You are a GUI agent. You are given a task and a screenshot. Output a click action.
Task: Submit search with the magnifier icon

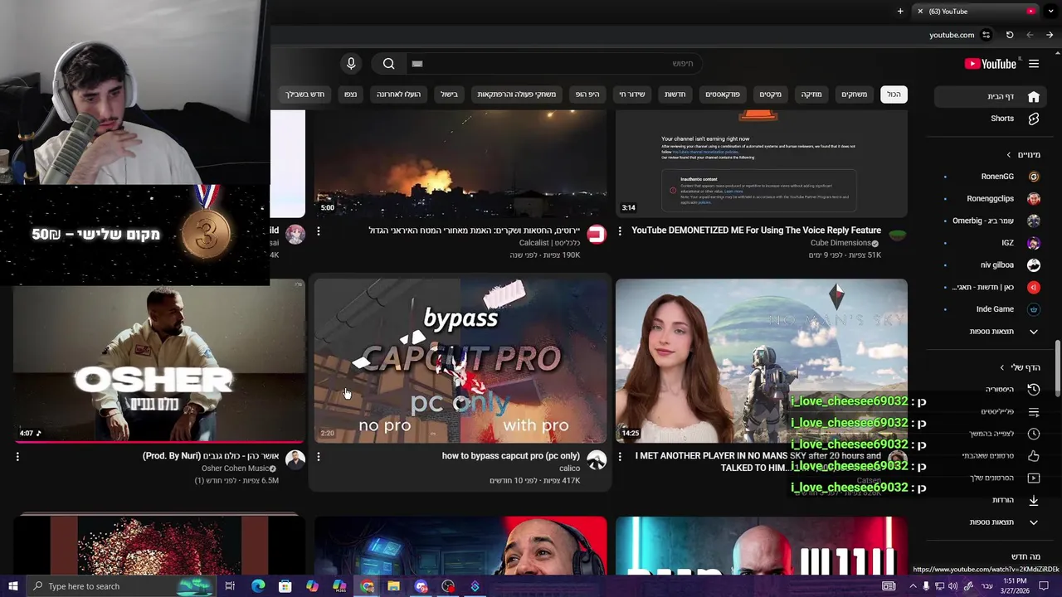388,64
